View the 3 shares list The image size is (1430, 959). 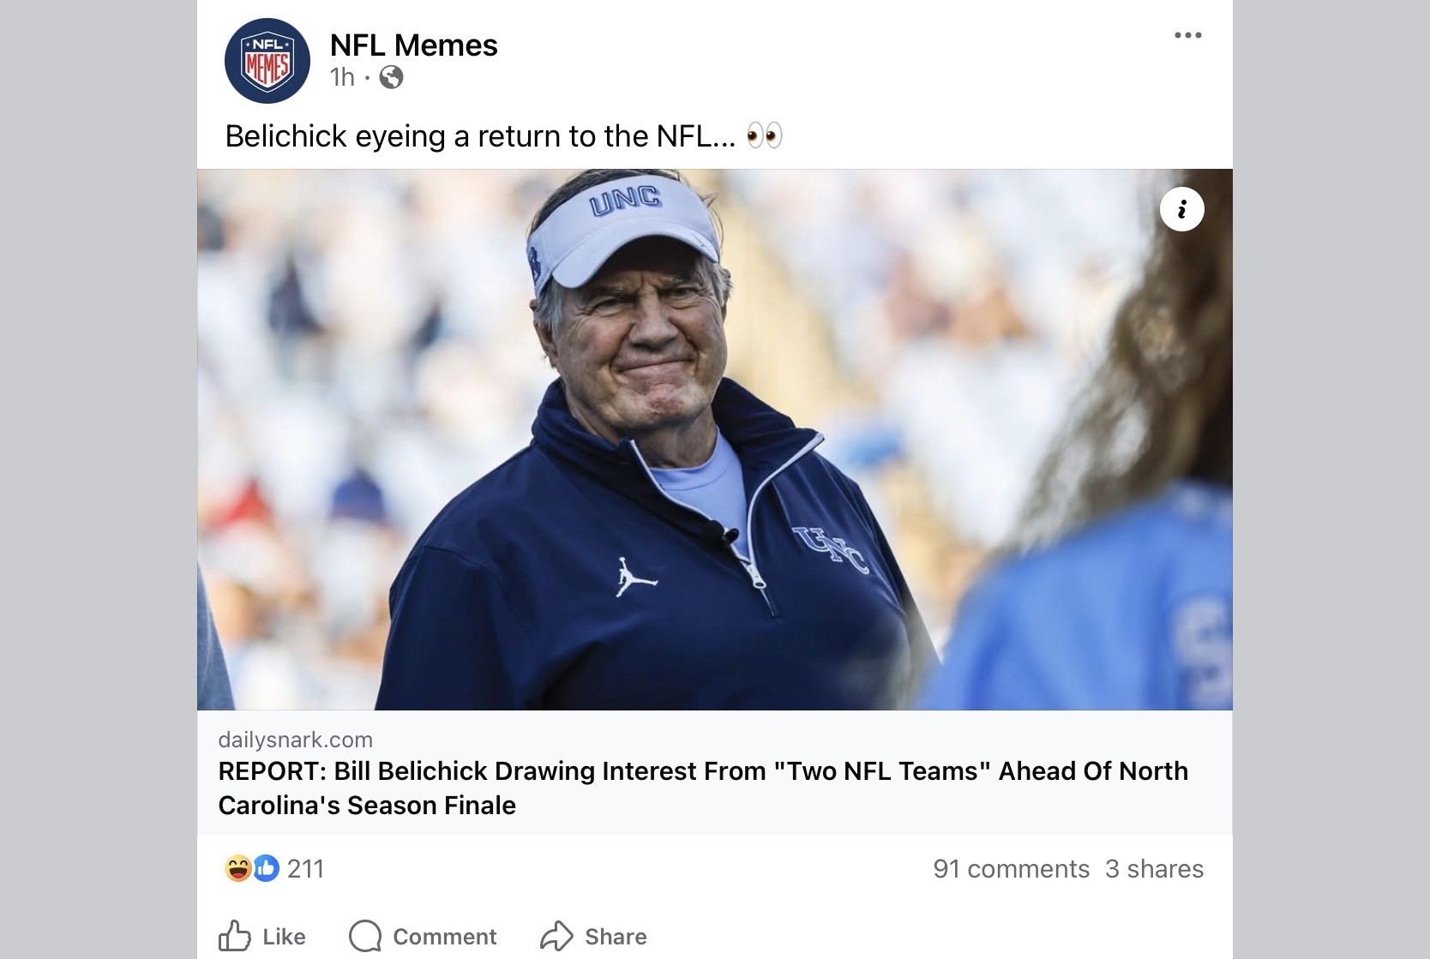tap(1154, 869)
